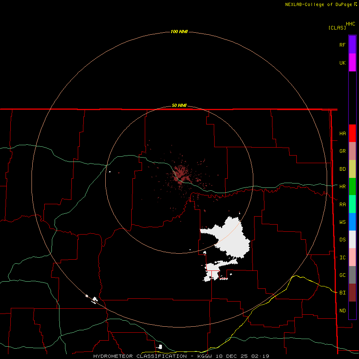Click the RA legend label
This screenshot has height=359, width=359.
click(342, 204)
